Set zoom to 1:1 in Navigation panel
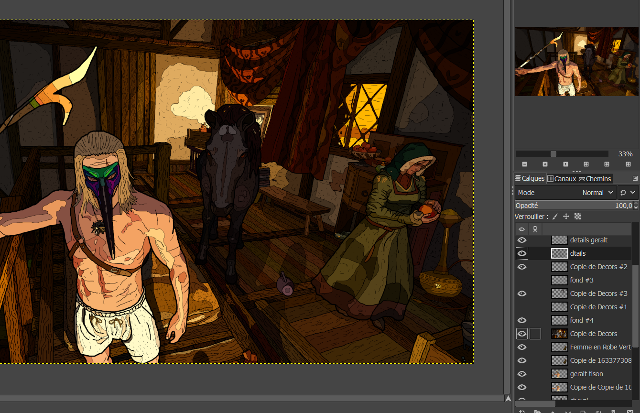640x413 pixels. (x=565, y=164)
